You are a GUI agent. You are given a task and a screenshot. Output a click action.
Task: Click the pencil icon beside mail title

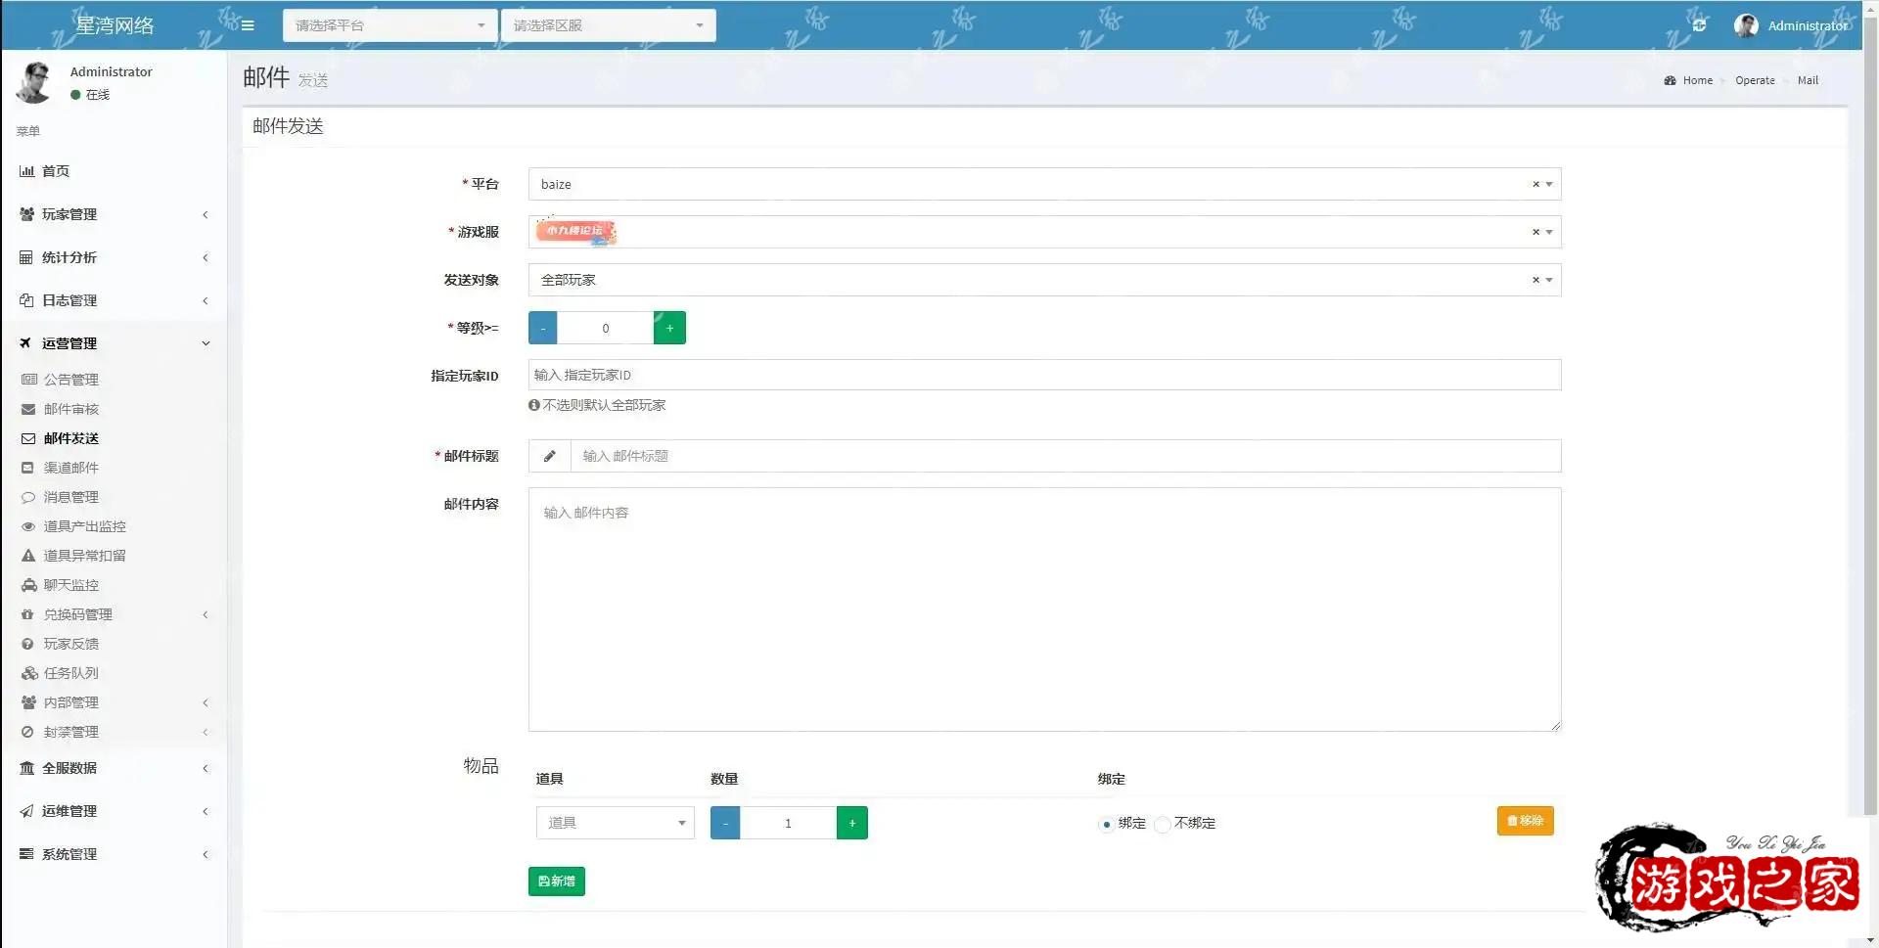click(550, 456)
